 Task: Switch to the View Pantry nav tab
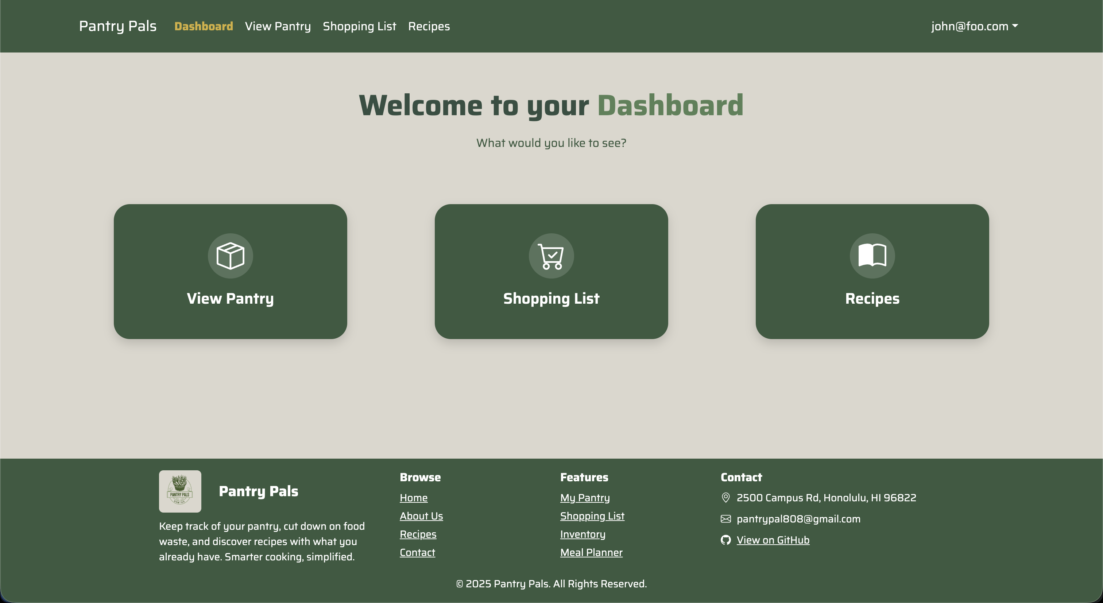tap(278, 26)
